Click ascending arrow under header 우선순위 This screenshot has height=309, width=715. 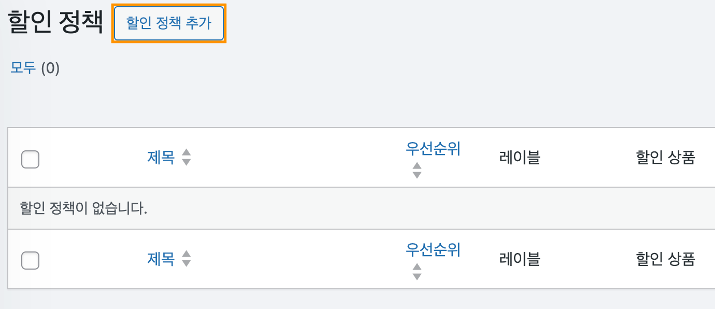417,166
